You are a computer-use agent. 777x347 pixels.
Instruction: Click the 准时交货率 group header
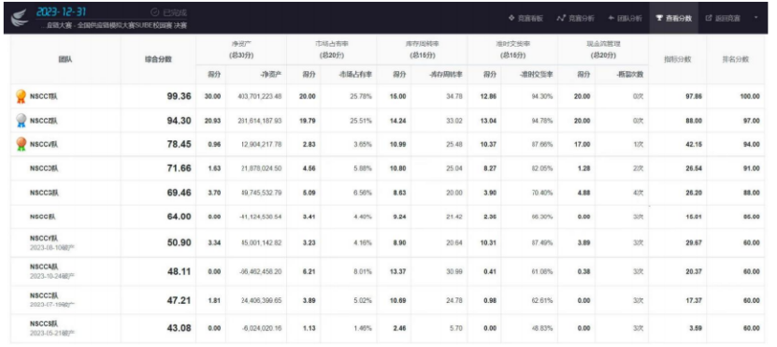pos(513,50)
